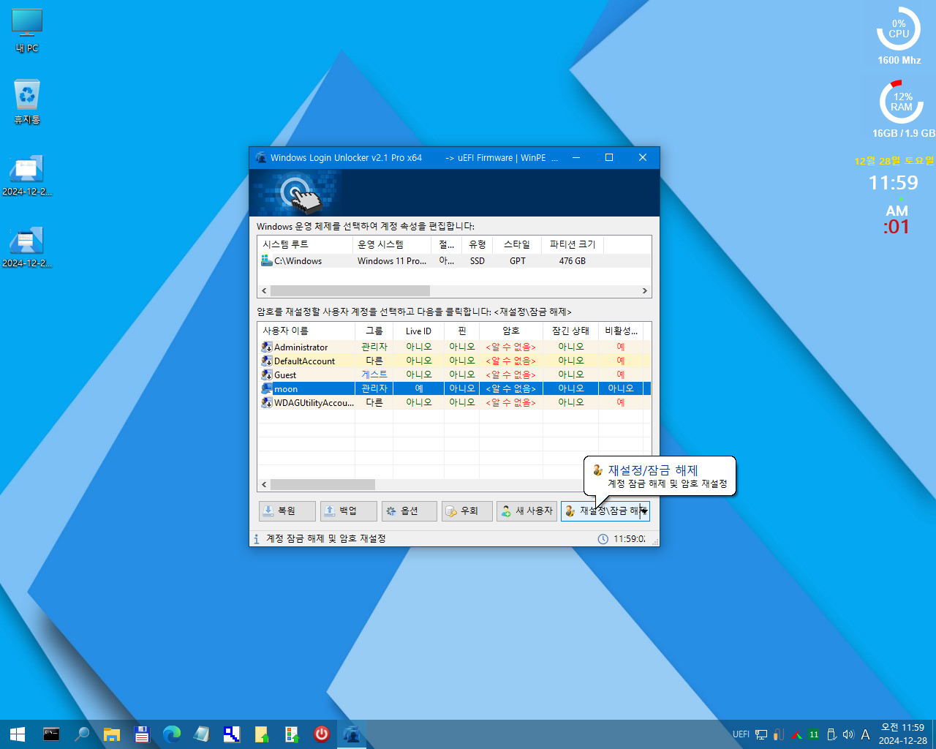Screen dimensions: 936x749
Task: Click the 암호 password column header
Action: [511, 331]
